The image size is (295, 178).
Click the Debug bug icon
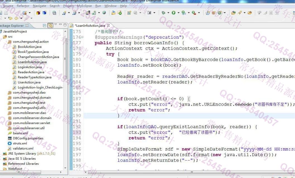coord(164,13)
